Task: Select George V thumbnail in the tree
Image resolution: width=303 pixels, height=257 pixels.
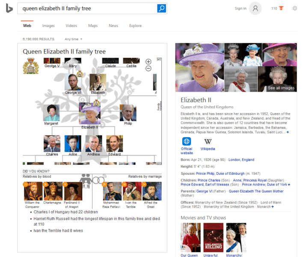Action: point(52,61)
